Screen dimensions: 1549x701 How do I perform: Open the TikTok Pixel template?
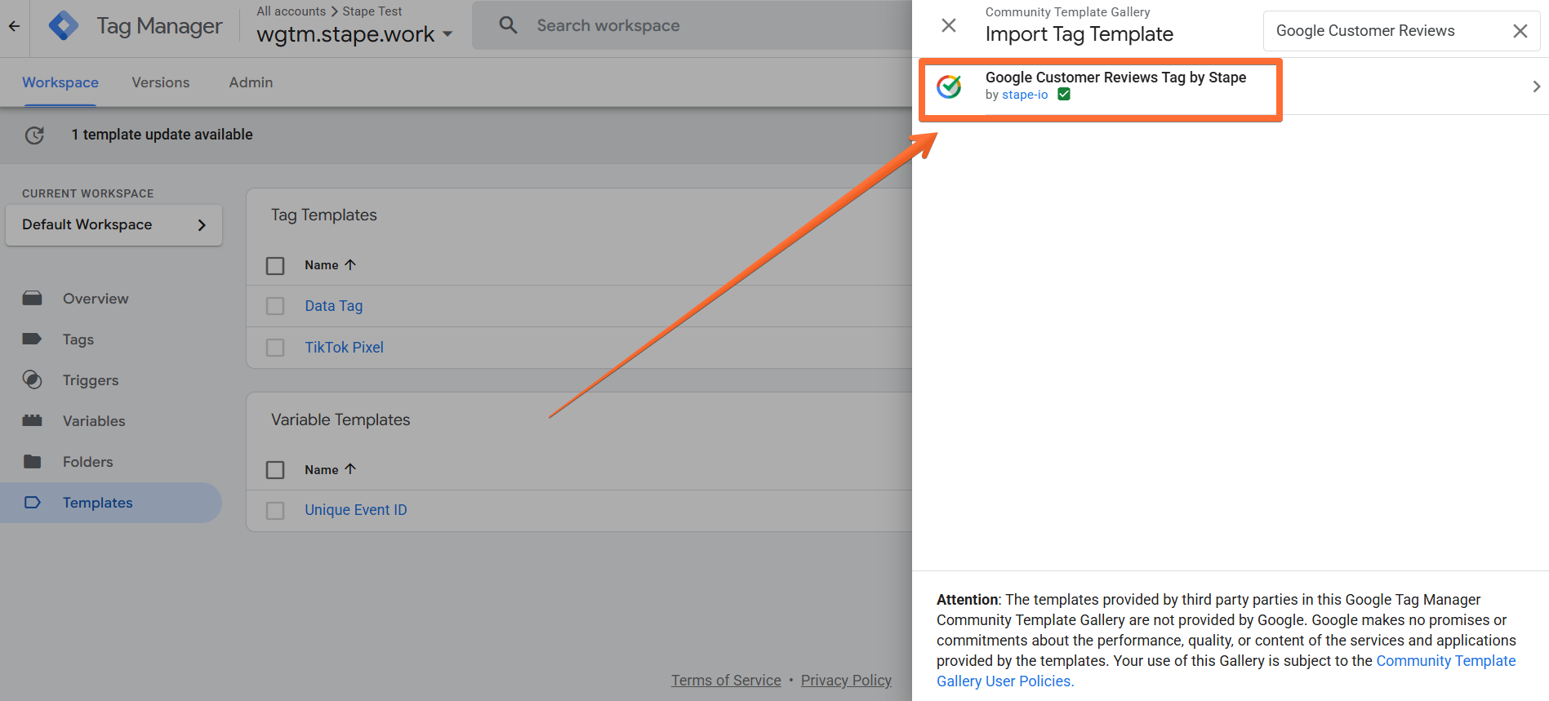point(345,348)
